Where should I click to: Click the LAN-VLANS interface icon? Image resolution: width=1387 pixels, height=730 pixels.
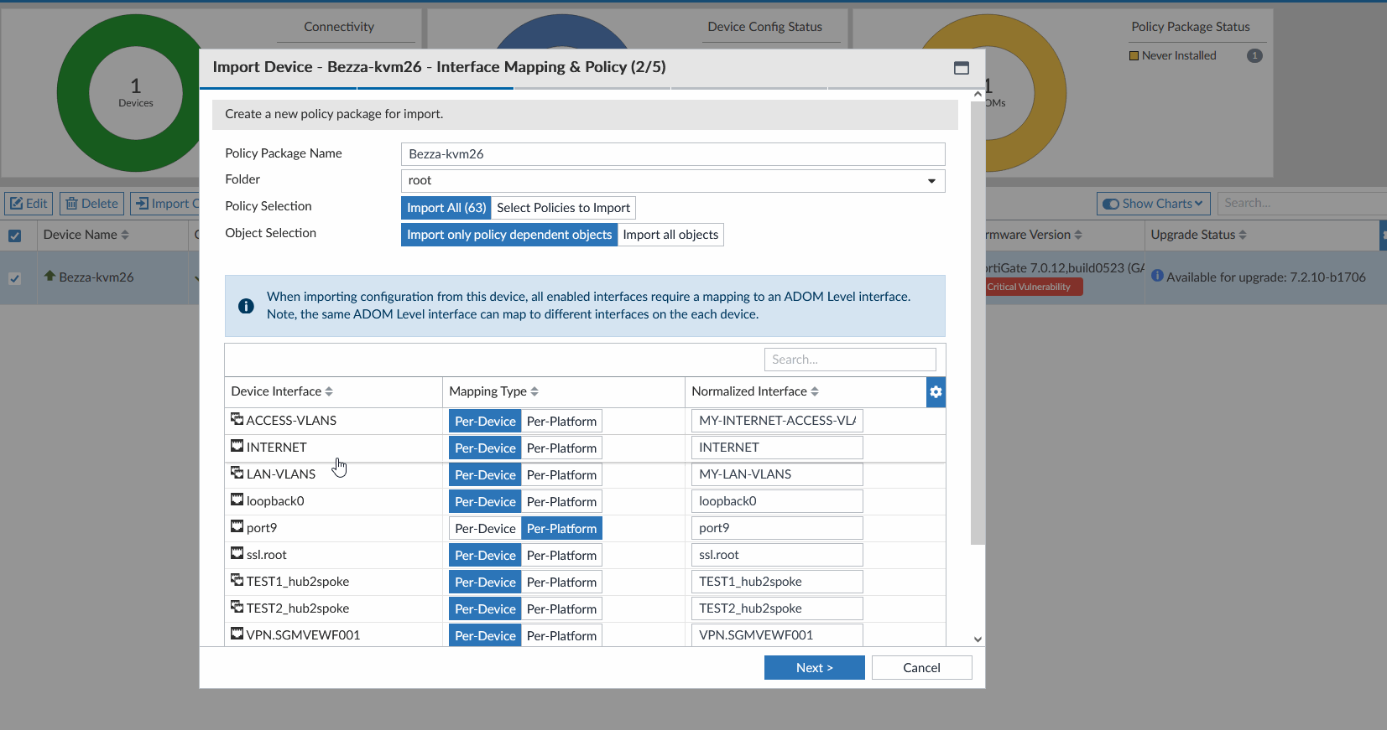[237, 473]
